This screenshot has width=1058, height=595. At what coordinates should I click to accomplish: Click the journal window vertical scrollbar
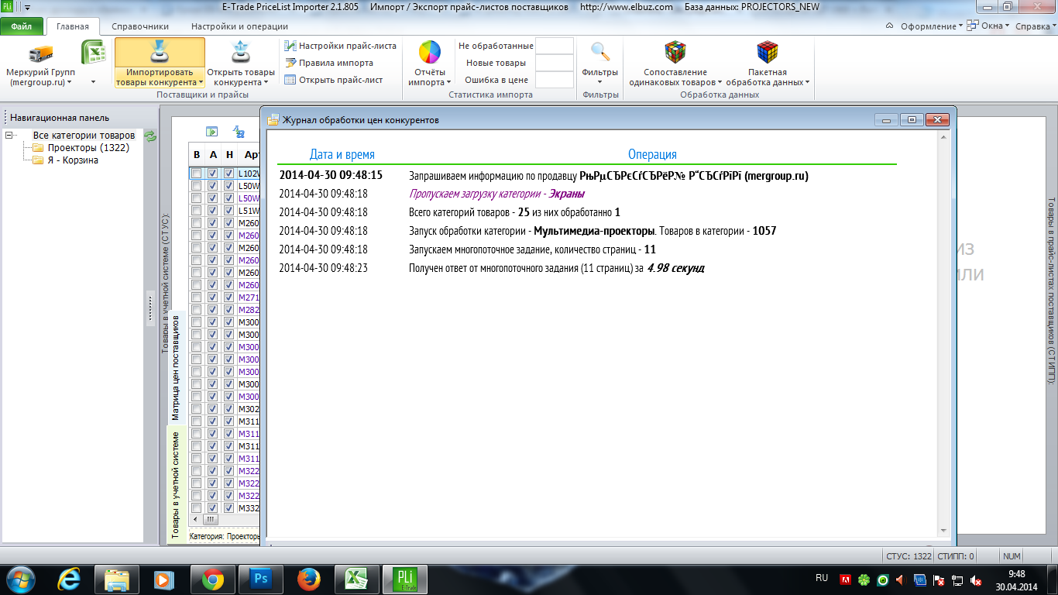pos(943,335)
